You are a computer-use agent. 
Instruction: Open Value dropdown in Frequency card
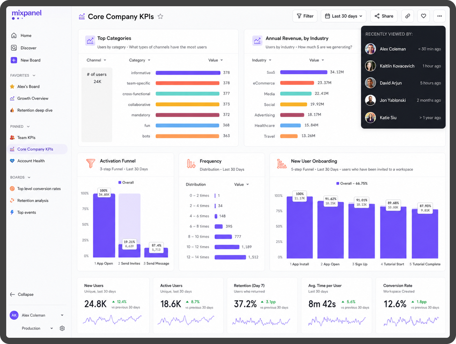[x=241, y=184]
